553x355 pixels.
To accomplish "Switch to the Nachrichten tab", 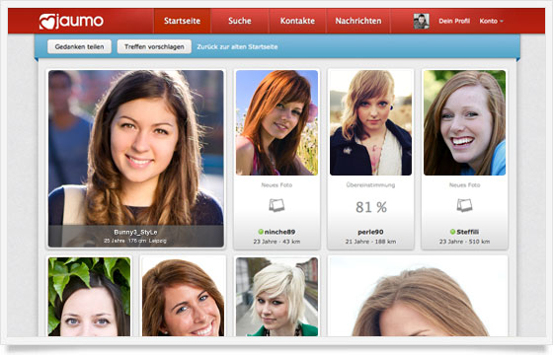I will click(x=358, y=21).
